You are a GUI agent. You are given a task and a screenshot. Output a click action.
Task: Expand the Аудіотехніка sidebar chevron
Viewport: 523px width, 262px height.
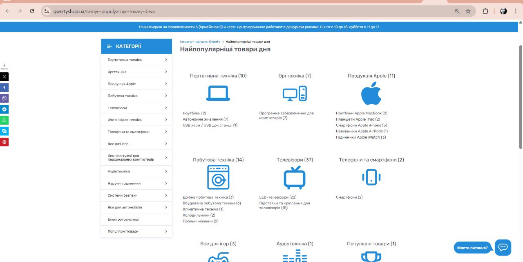pyautogui.click(x=166, y=171)
